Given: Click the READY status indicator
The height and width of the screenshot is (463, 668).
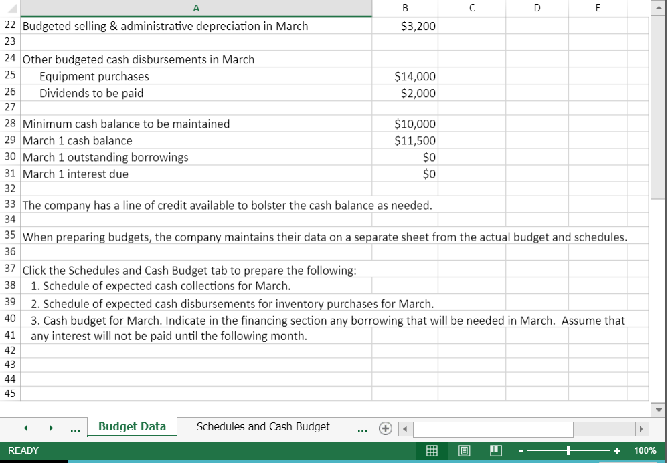Looking at the screenshot, I should coord(23,450).
